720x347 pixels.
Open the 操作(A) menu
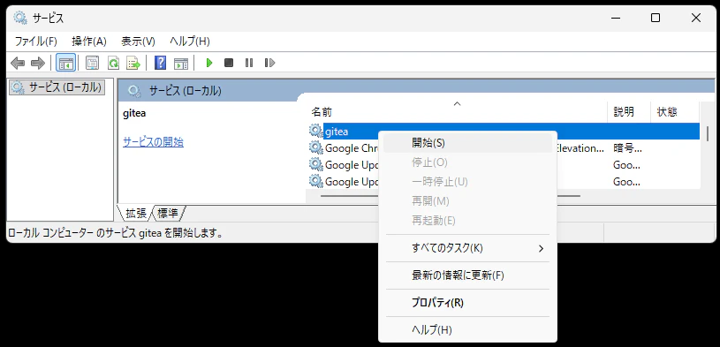[89, 41]
